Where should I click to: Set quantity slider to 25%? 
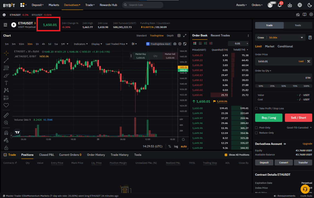coord(272,86)
